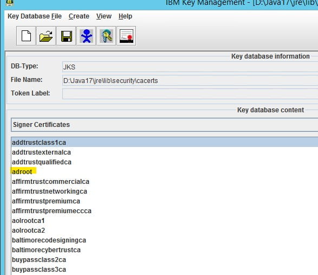
Task: Open a key database file via folder icon
Action: coord(46,36)
